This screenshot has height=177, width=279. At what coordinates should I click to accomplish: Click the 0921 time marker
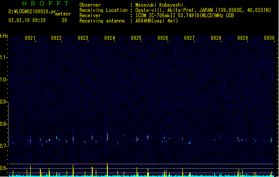(30, 38)
